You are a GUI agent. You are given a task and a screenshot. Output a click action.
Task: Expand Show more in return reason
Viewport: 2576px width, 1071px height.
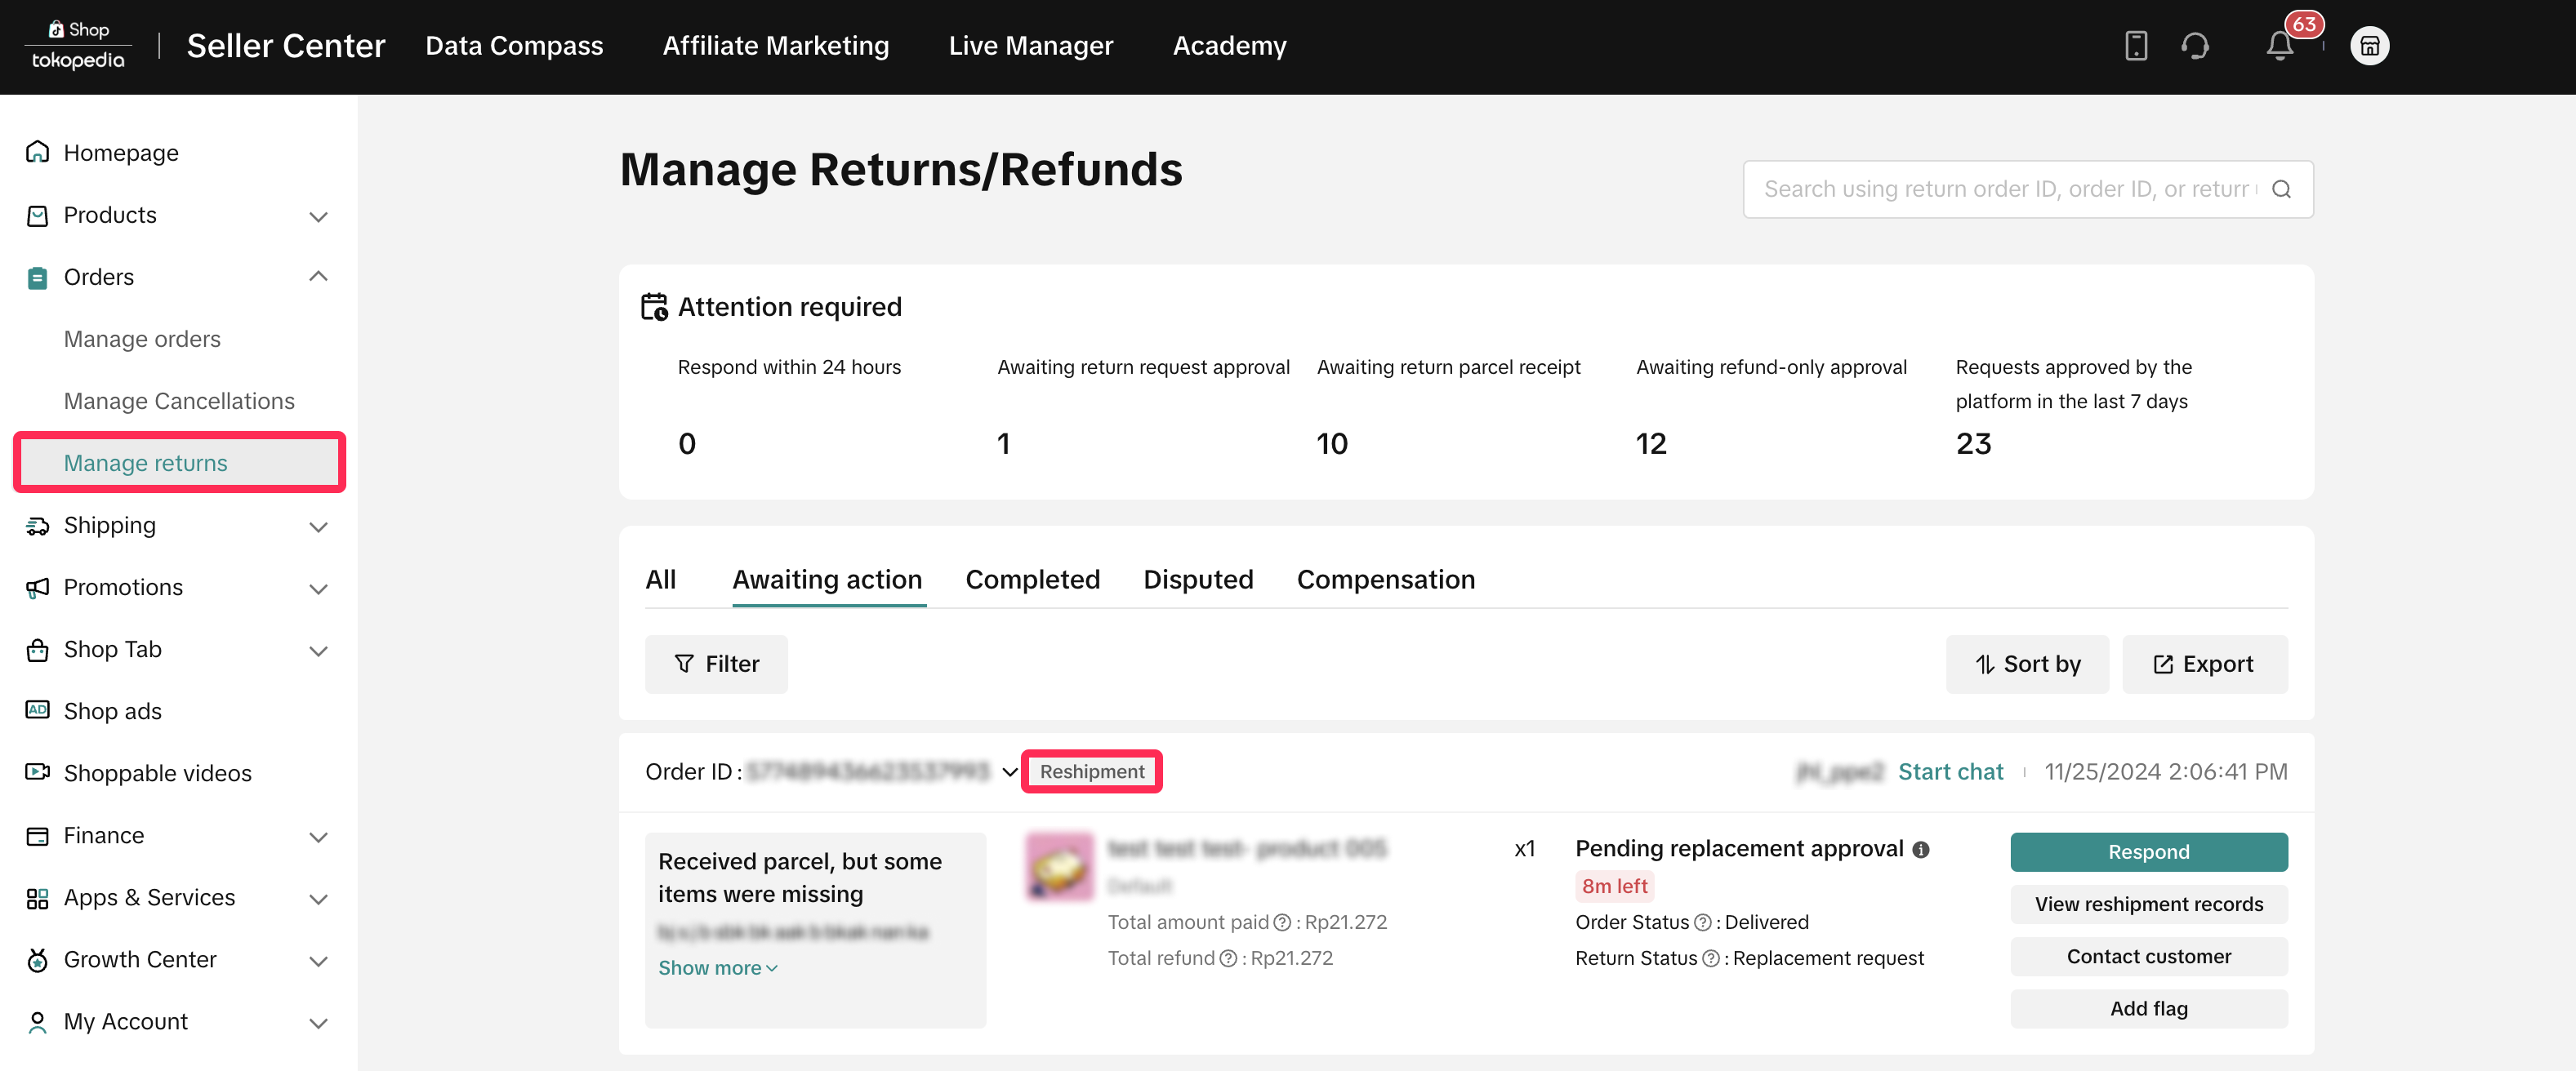[717, 968]
